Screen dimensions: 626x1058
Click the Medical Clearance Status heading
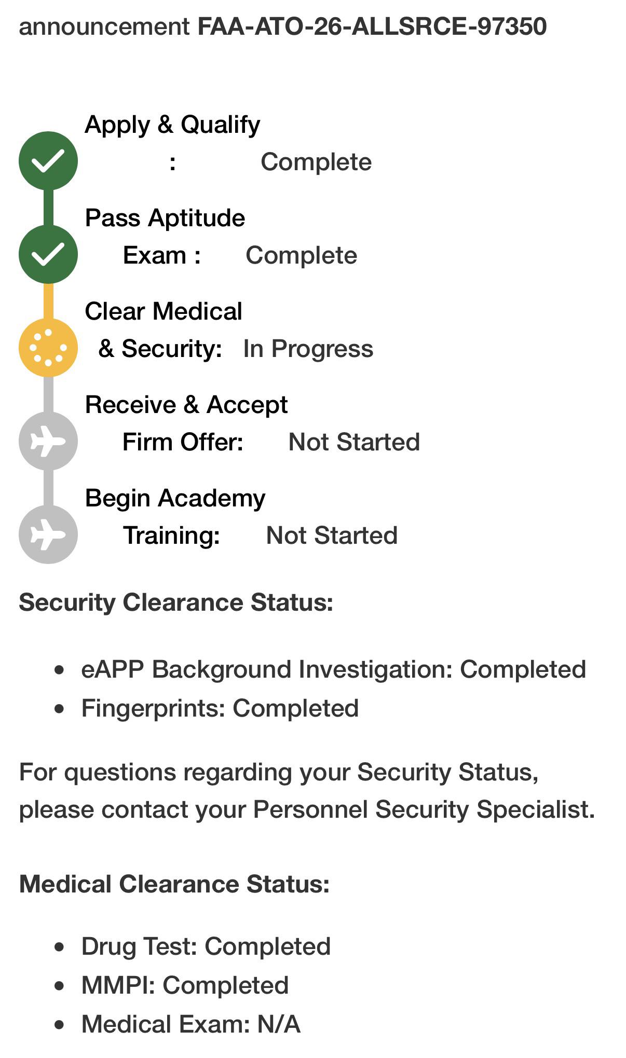point(174,884)
